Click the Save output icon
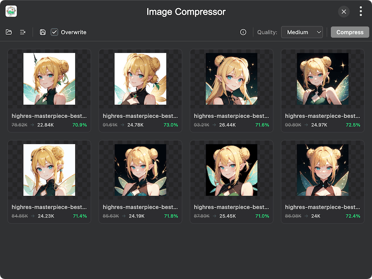 pyautogui.click(x=42, y=32)
